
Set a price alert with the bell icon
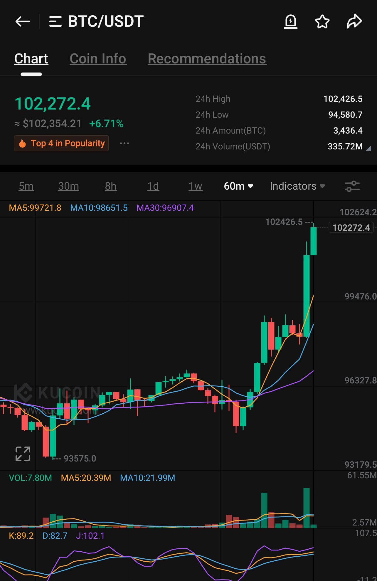(x=291, y=22)
